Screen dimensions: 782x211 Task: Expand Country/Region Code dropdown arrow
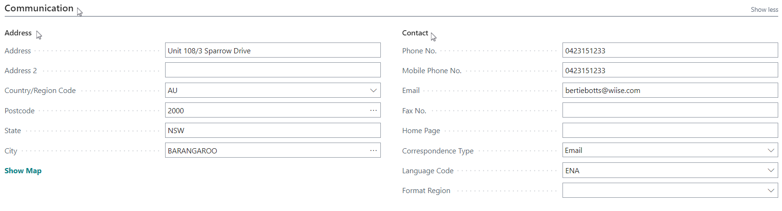point(373,90)
